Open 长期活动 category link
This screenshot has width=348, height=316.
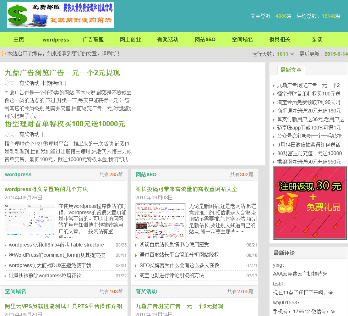click(52, 83)
